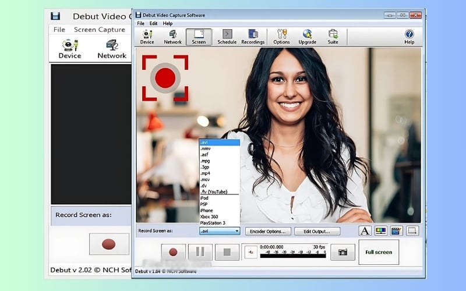
Task: Maximize the front Debut window
Action: (x=403, y=15)
